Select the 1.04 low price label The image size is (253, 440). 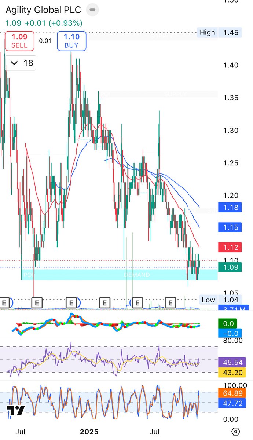(x=230, y=300)
